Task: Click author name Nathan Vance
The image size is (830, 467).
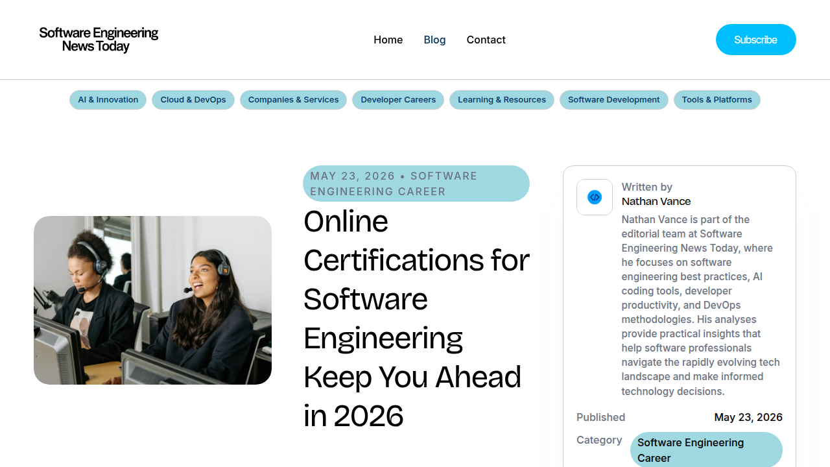Action: 656,201
